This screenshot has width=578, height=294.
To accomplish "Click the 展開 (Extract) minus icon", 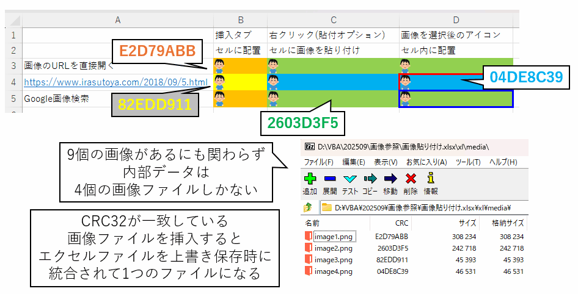I will pyautogui.click(x=330, y=179).
